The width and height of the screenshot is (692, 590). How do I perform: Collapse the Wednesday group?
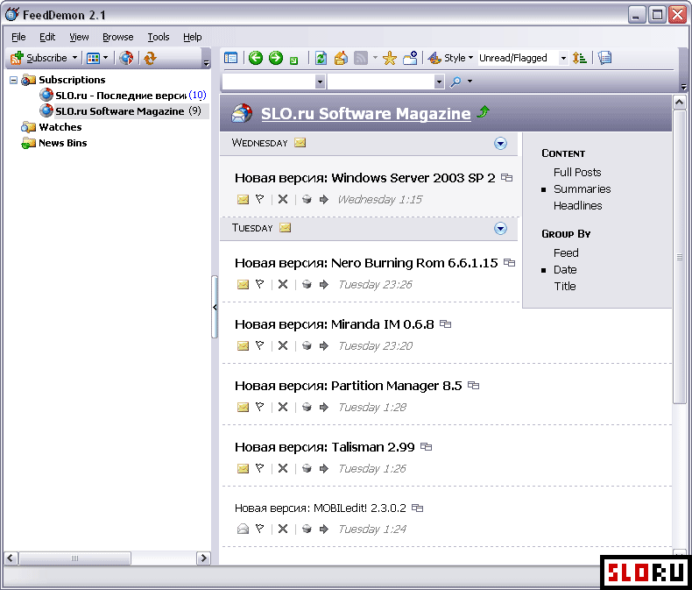[x=500, y=144]
